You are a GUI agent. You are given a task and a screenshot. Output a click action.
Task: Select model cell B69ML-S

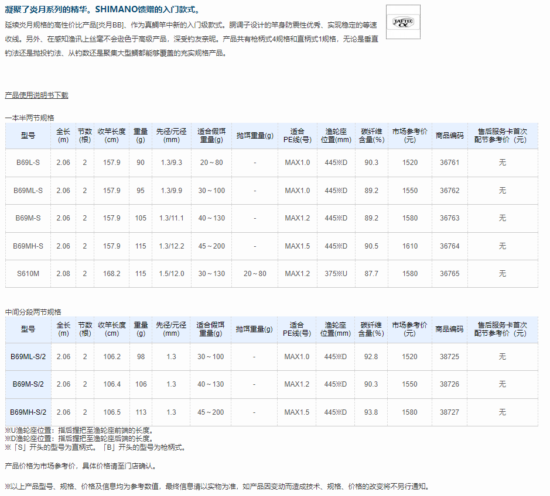tap(28, 191)
